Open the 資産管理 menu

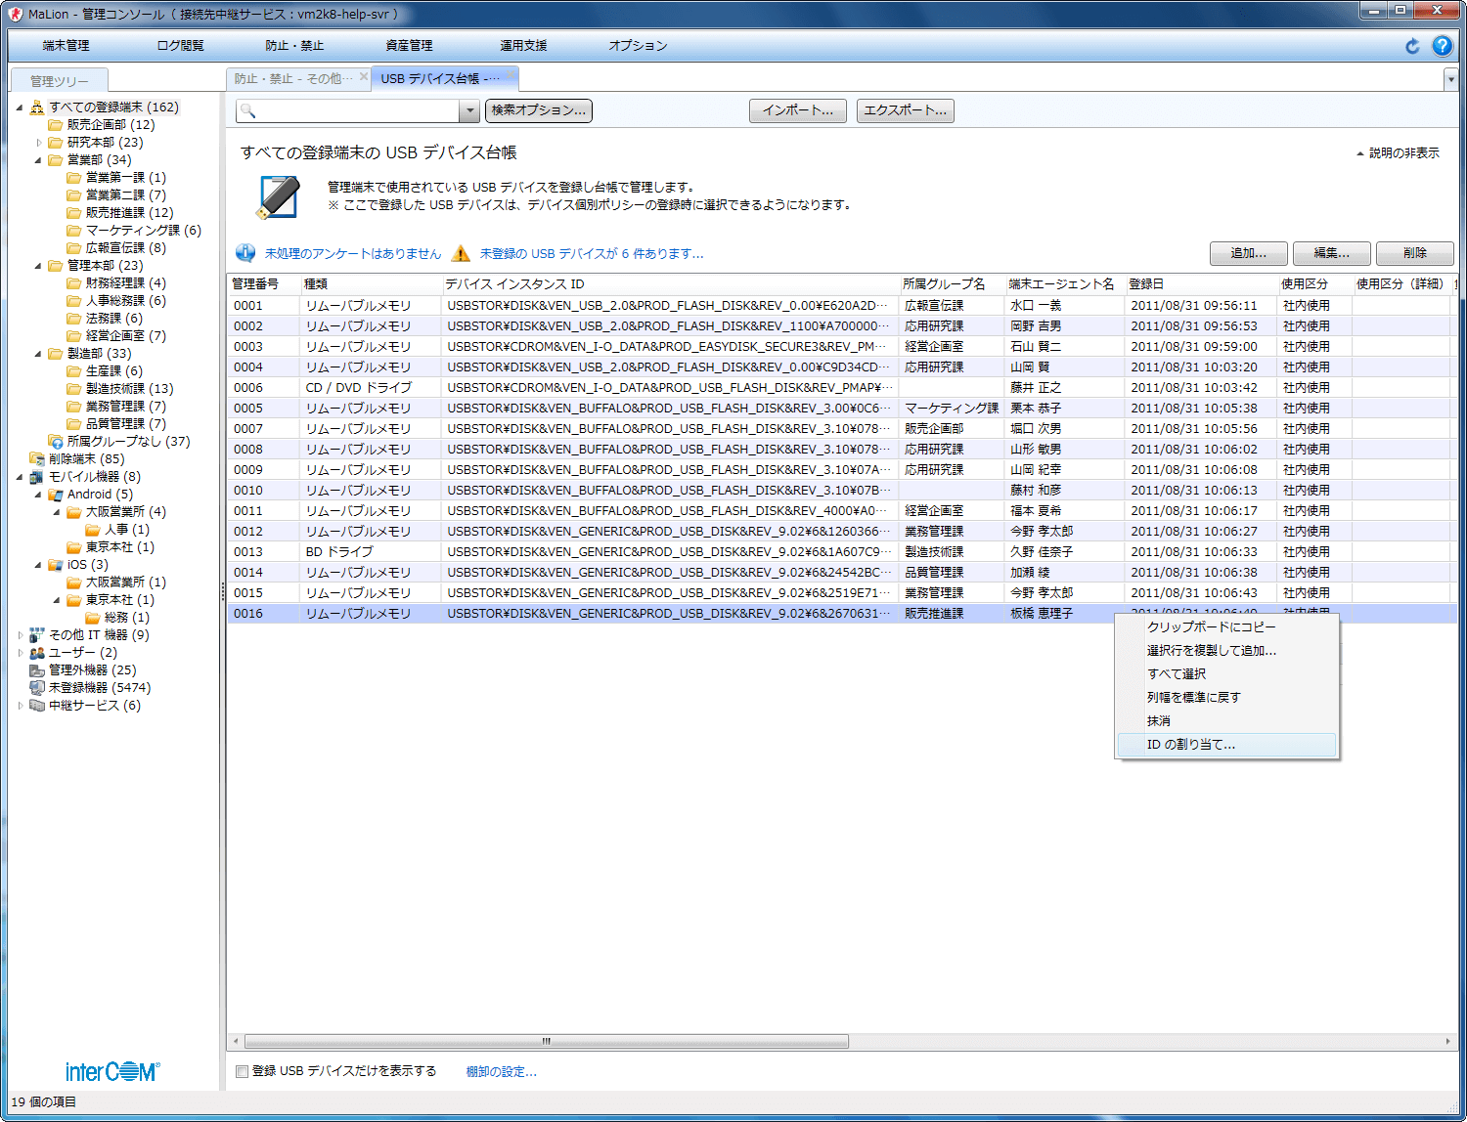pos(409,46)
